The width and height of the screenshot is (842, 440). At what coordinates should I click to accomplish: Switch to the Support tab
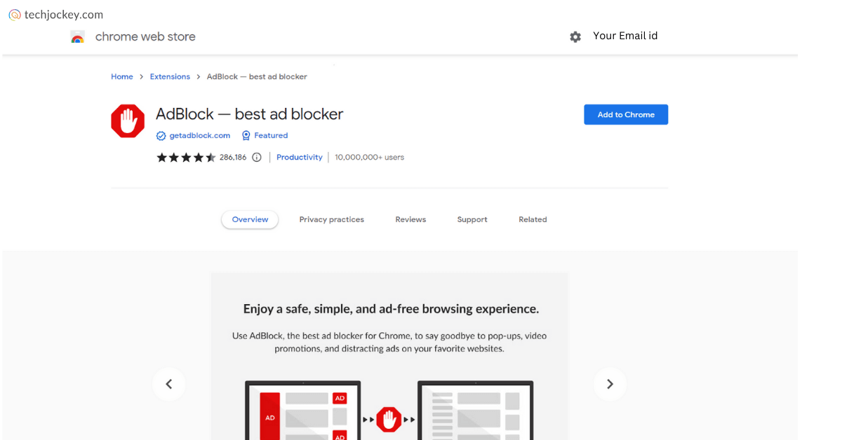click(472, 219)
